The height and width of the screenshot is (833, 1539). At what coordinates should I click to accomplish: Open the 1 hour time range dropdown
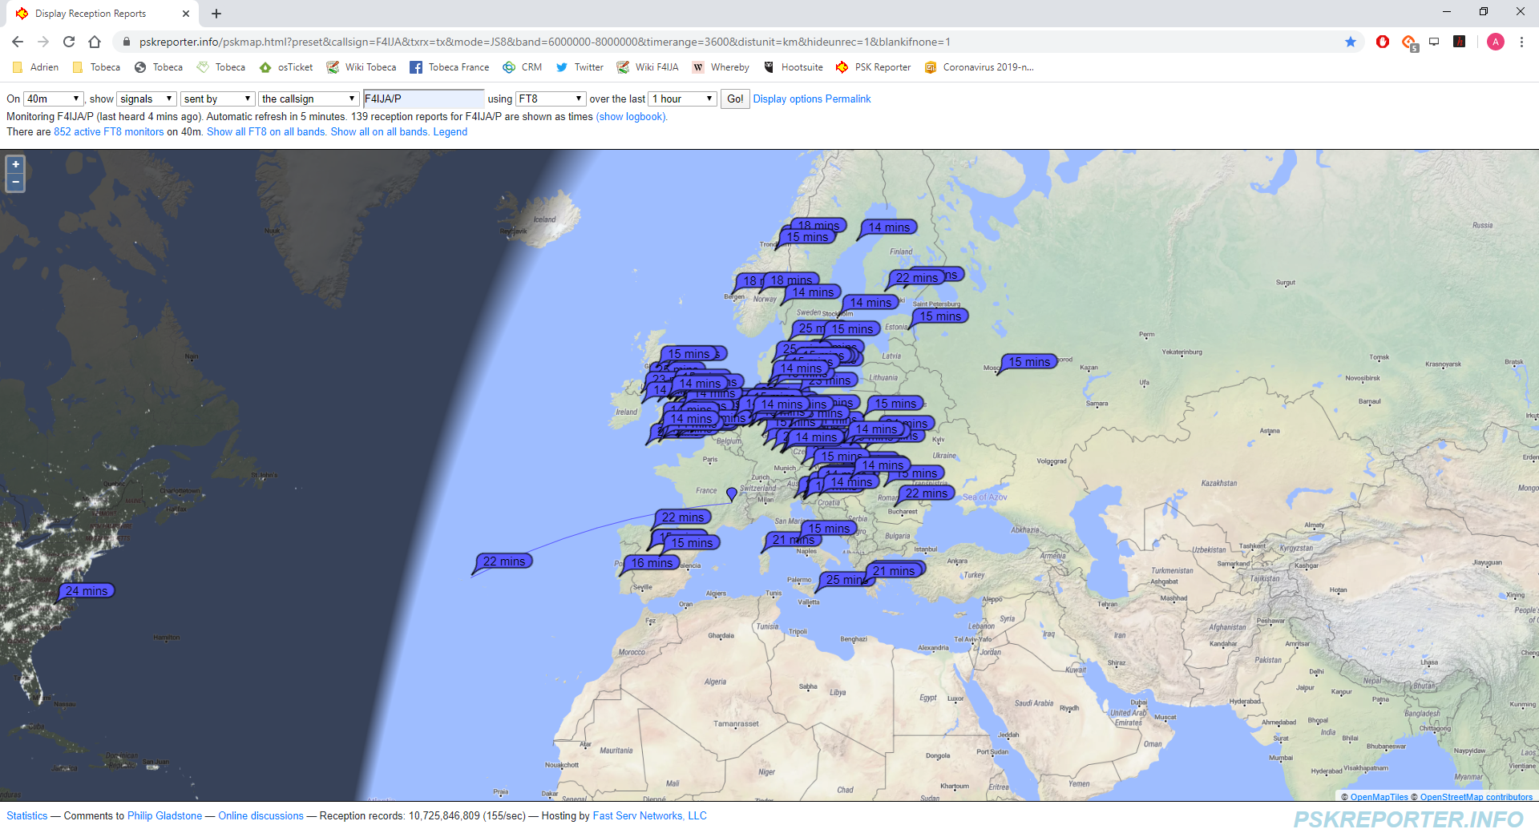682,99
